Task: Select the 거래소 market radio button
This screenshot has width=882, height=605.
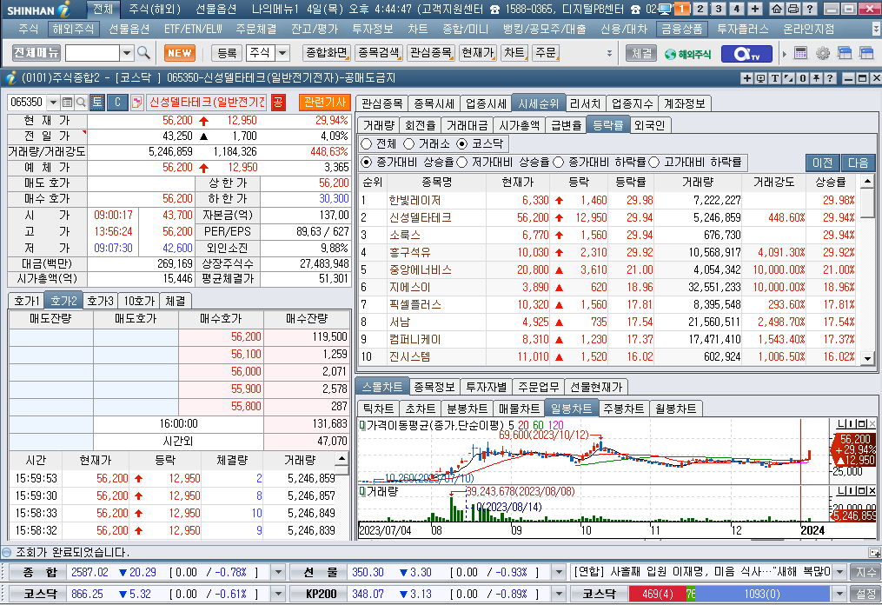Action: tap(409, 144)
